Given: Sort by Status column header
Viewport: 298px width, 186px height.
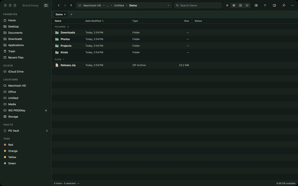Looking at the screenshot, I should [x=198, y=21].
